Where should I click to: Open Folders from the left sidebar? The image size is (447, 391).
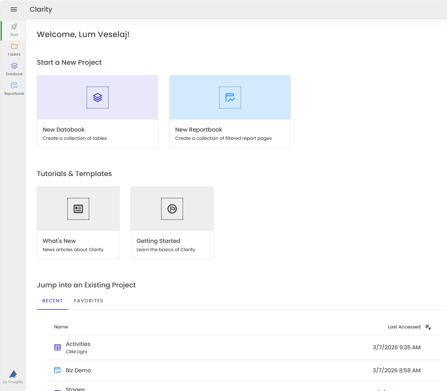pos(14,49)
